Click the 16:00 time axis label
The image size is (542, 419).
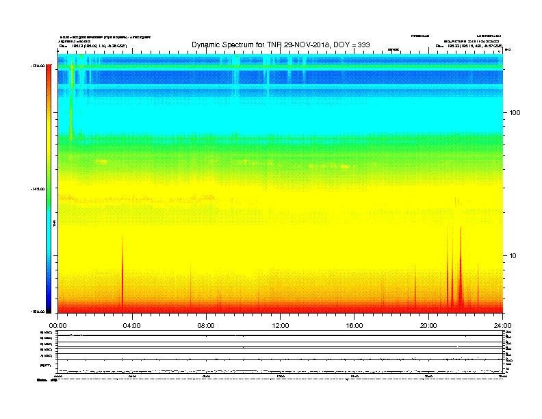tap(354, 326)
